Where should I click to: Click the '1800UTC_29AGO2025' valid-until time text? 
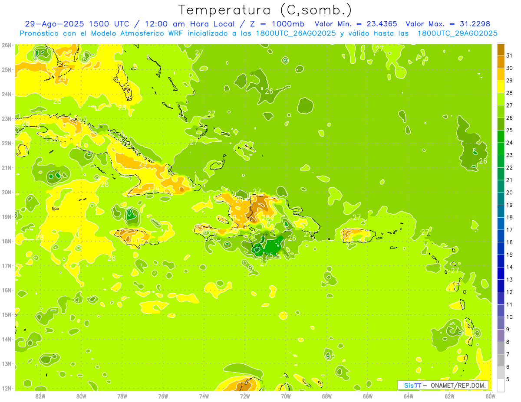click(x=457, y=33)
